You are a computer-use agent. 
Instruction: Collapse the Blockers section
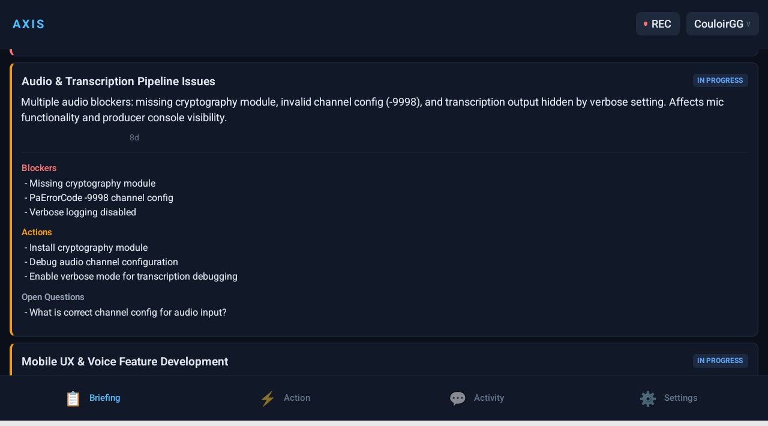tap(39, 168)
